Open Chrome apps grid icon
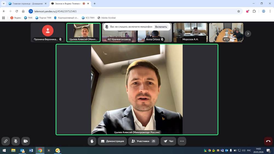The width and height of the screenshot is (274, 154). click(4, 18)
